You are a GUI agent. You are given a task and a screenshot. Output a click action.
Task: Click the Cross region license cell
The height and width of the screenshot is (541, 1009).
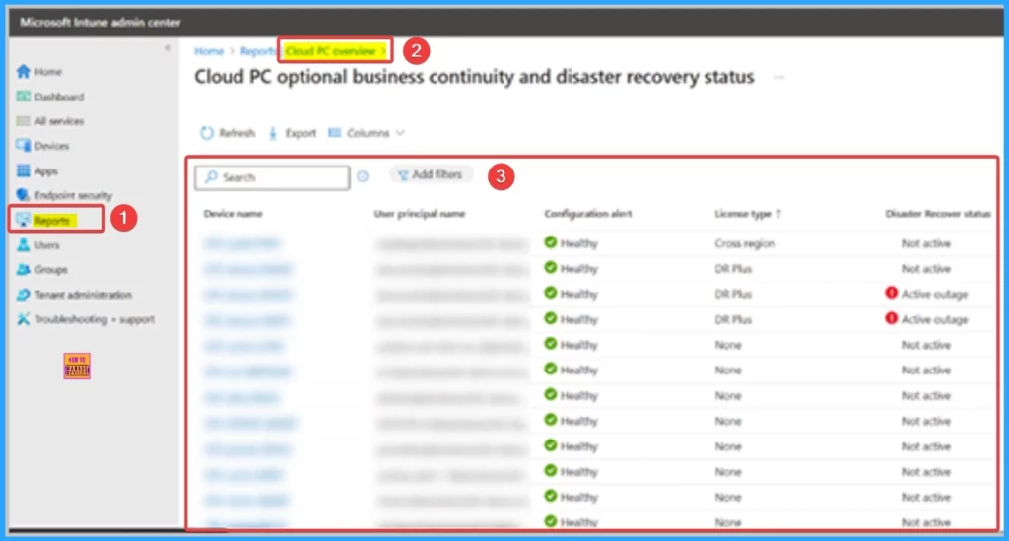tap(745, 243)
